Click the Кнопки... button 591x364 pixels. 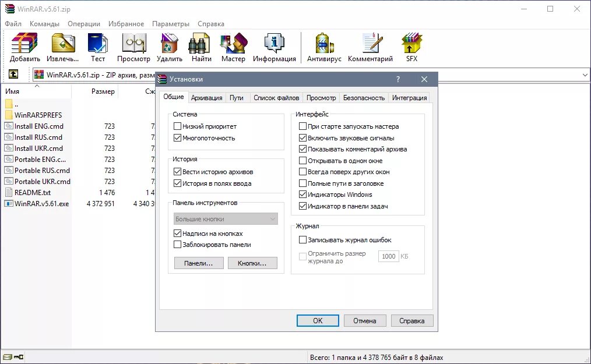(252, 263)
